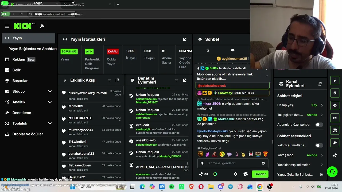Viewport: 342px width, 192px height.
Task: Open Gelir in the sidebar
Action: pos(28,70)
